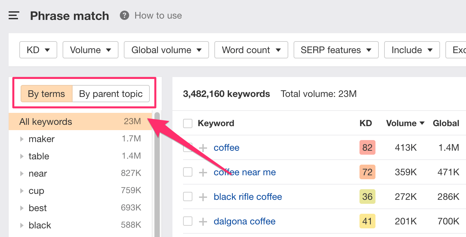Open the Global volume filter dropdown

pos(166,50)
